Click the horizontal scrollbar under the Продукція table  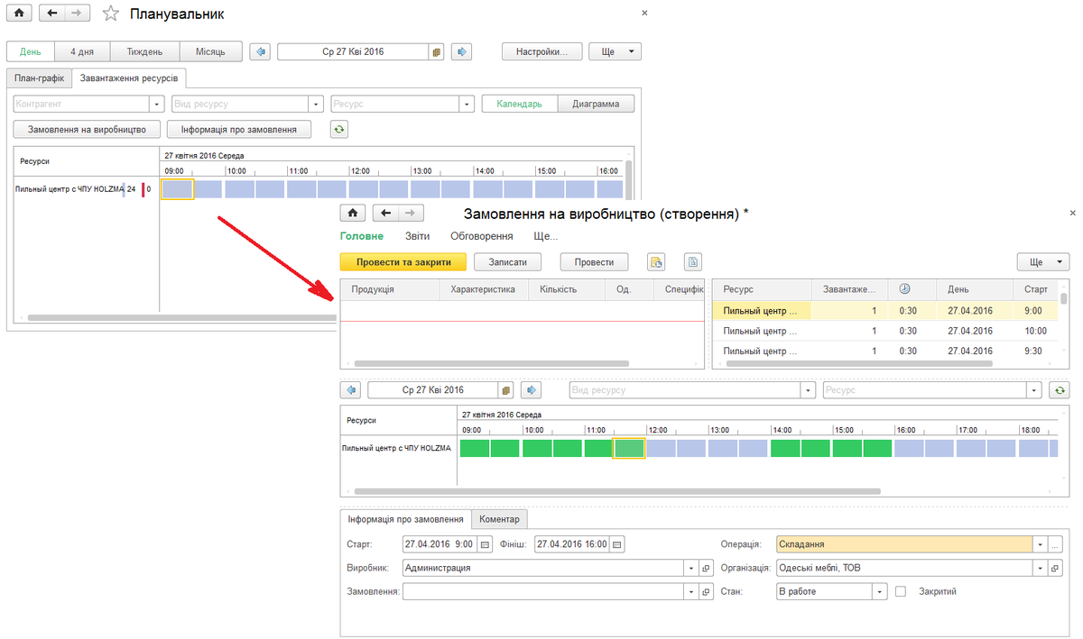pyautogui.click(x=491, y=363)
